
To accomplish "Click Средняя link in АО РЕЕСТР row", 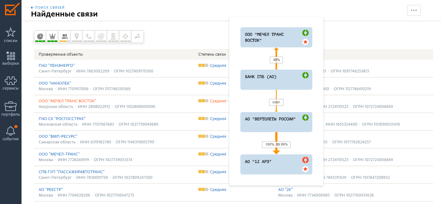I will [218, 189].
